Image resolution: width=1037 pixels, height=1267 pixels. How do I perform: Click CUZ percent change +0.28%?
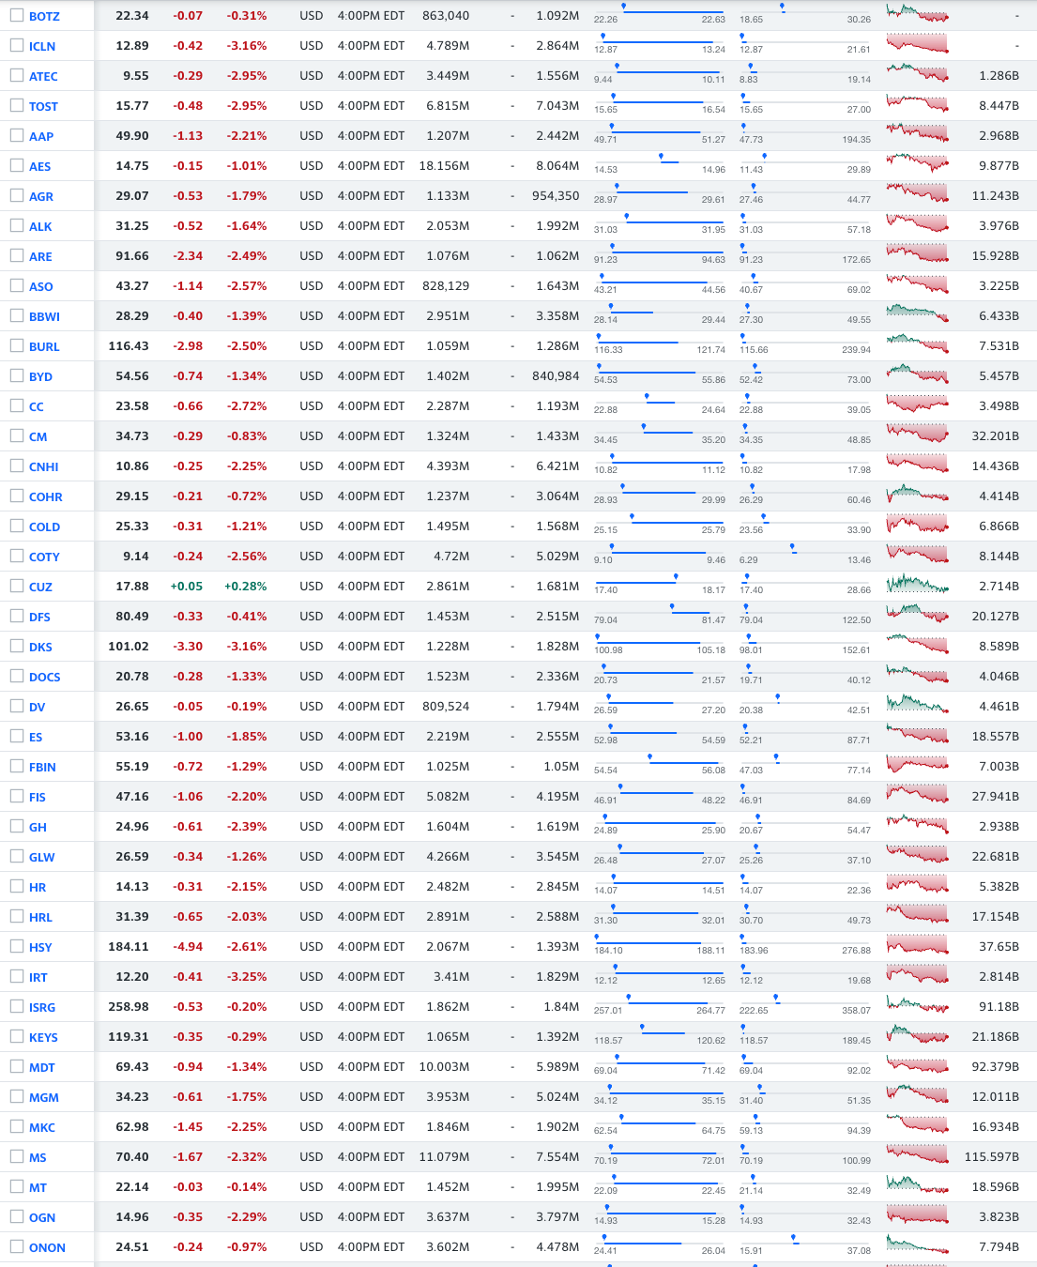pos(245,587)
